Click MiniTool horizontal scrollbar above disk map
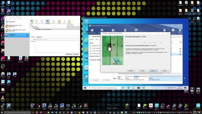This screenshot has width=202, height=114. [x=149, y=73]
